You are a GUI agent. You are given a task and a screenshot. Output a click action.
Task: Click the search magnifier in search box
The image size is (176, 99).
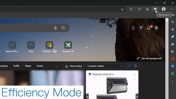pos(63,28)
